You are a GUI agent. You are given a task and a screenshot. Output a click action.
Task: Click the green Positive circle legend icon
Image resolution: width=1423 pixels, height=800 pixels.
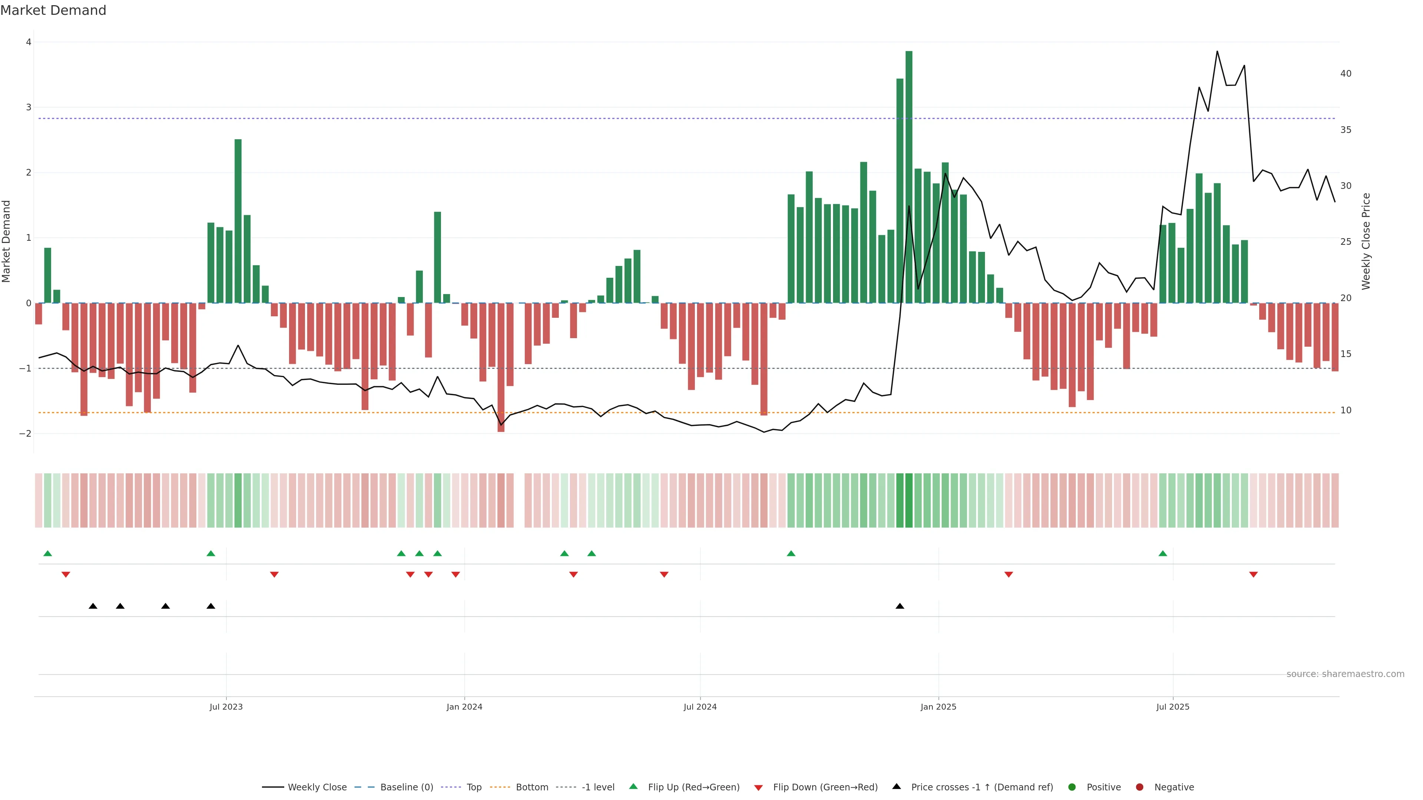coord(1072,787)
